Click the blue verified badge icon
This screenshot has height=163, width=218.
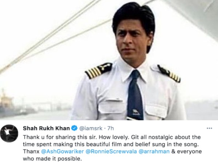pos(74,128)
